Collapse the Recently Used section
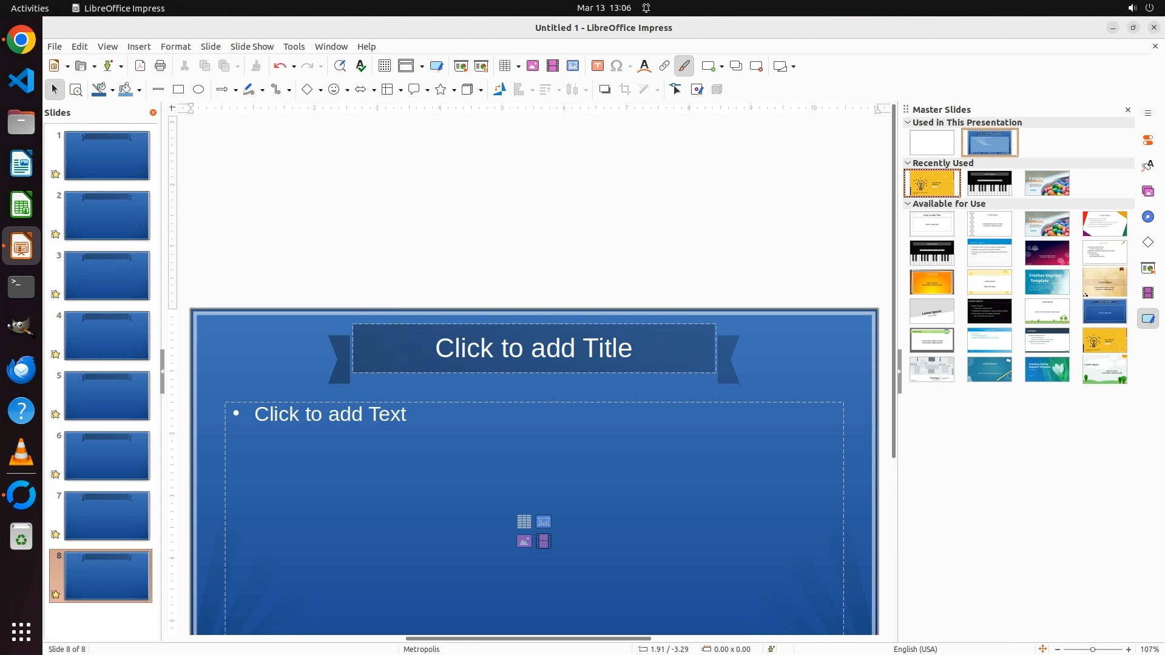 (908, 163)
